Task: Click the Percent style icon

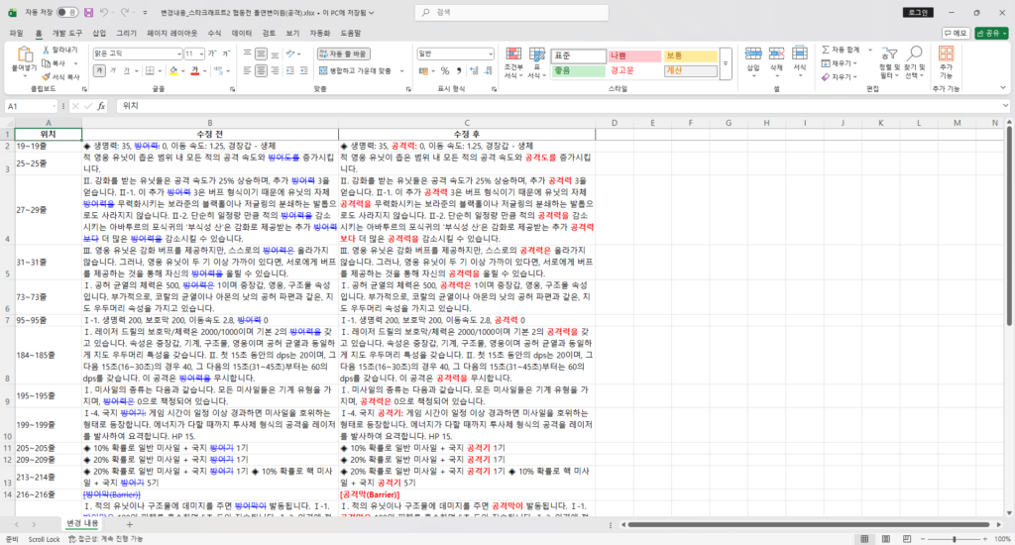Action: coord(445,70)
